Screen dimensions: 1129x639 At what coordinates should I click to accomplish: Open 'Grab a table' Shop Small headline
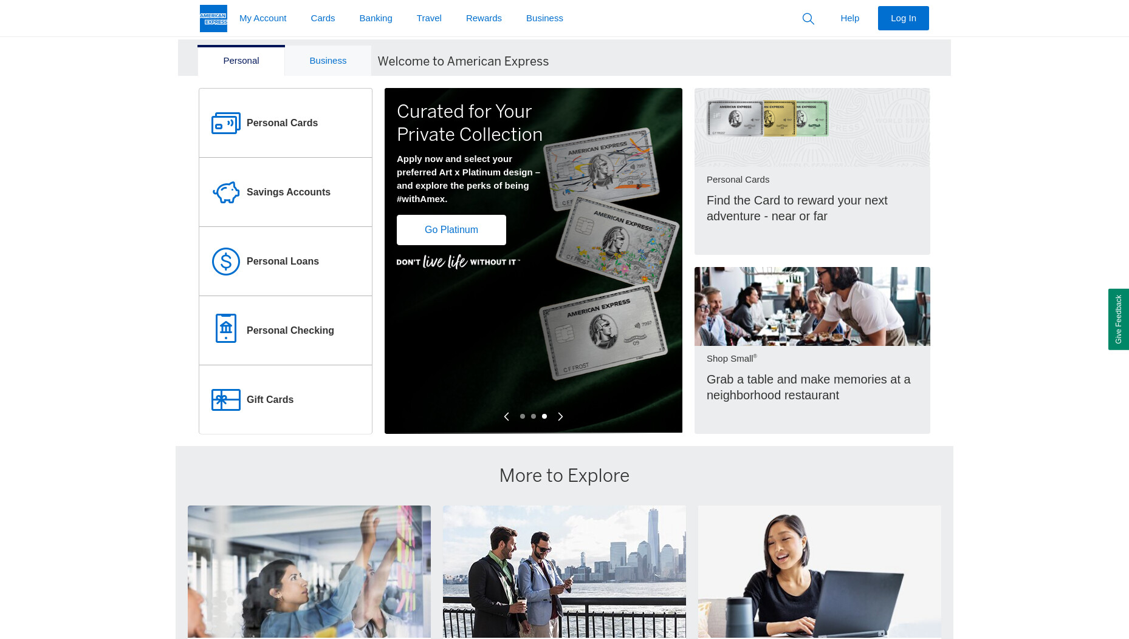808,387
